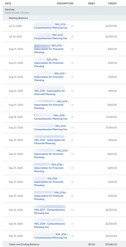Open external link icon for invoice 1101_2715
The width and height of the screenshot is (126, 247).
tap(72, 49)
